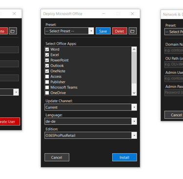Click the blue Save preset button
Viewport: 183px width, 179px height.
[103, 31]
